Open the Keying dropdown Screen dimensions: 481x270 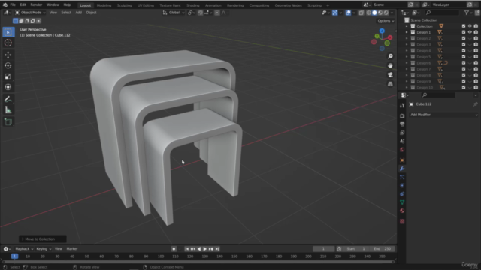coord(44,249)
